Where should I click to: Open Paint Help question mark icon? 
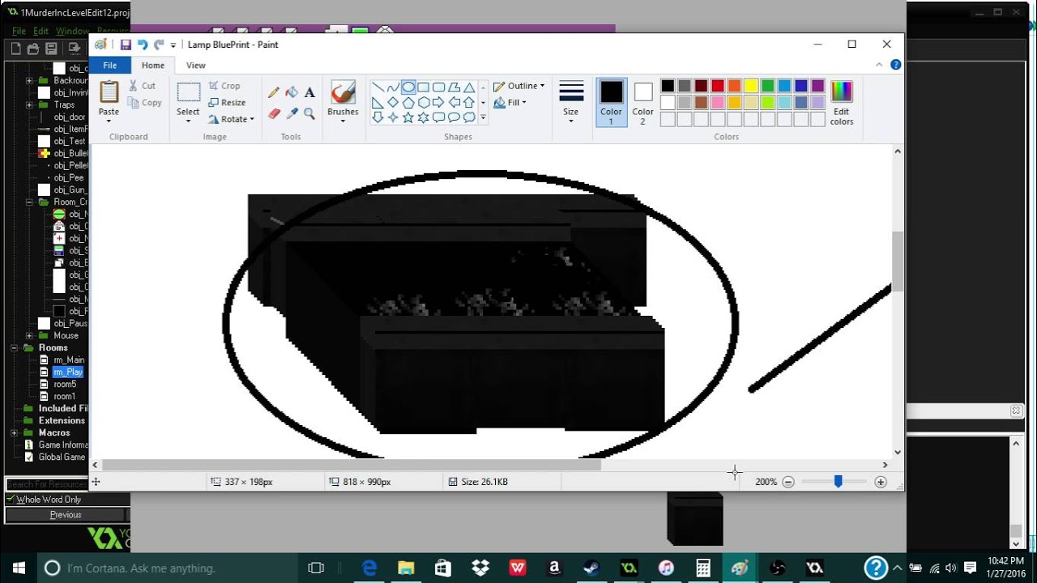pyautogui.click(x=895, y=65)
